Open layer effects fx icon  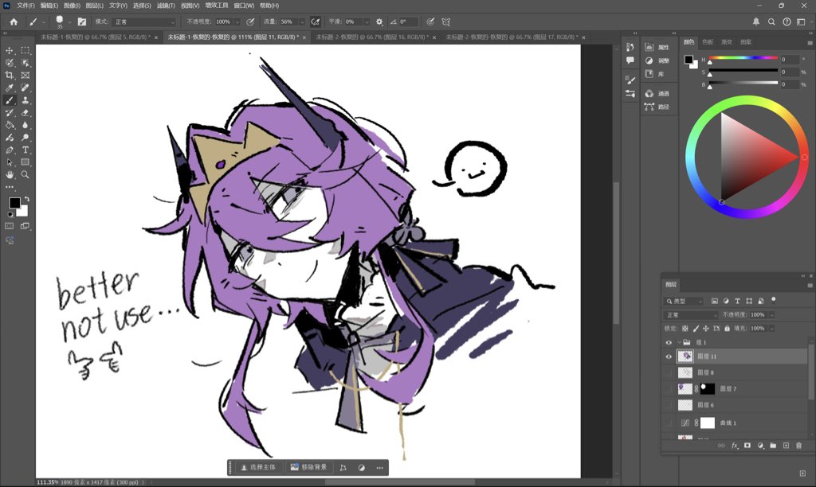[x=735, y=446]
